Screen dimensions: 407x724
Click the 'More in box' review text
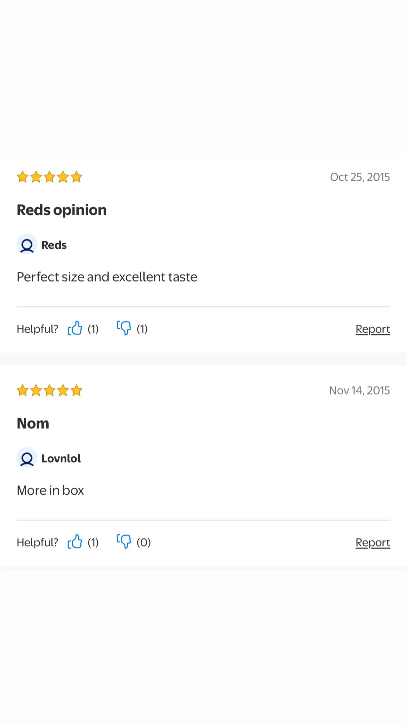(50, 490)
